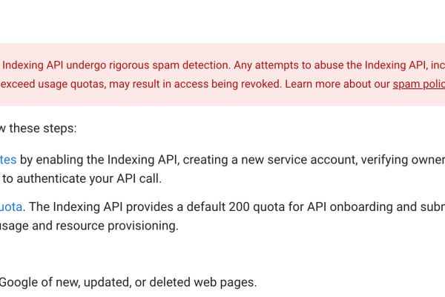This screenshot has width=445, height=297.
Task: Click 'deleted web pages' in bottom line
Action: [202, 282]
